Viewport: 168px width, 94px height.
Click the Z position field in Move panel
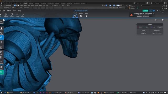point(154,27)
